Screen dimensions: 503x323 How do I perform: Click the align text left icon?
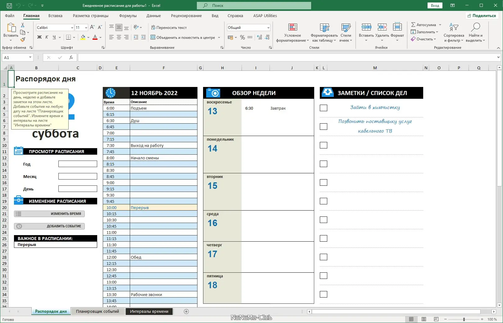point(111,37)
